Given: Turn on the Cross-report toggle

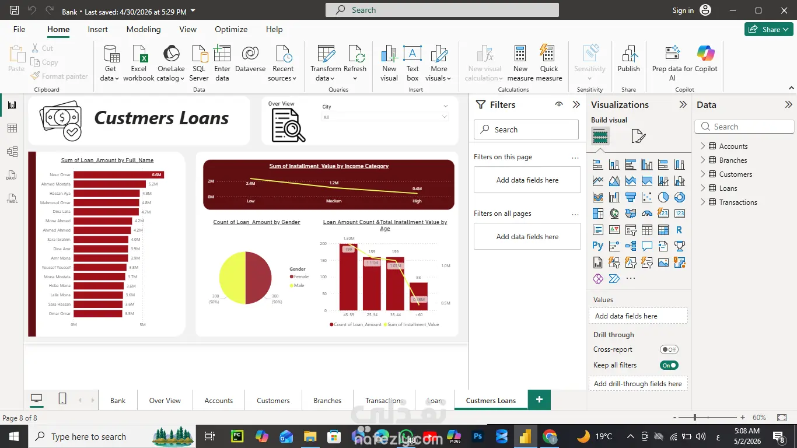Looking at the screenshot, I should point(669,349).
